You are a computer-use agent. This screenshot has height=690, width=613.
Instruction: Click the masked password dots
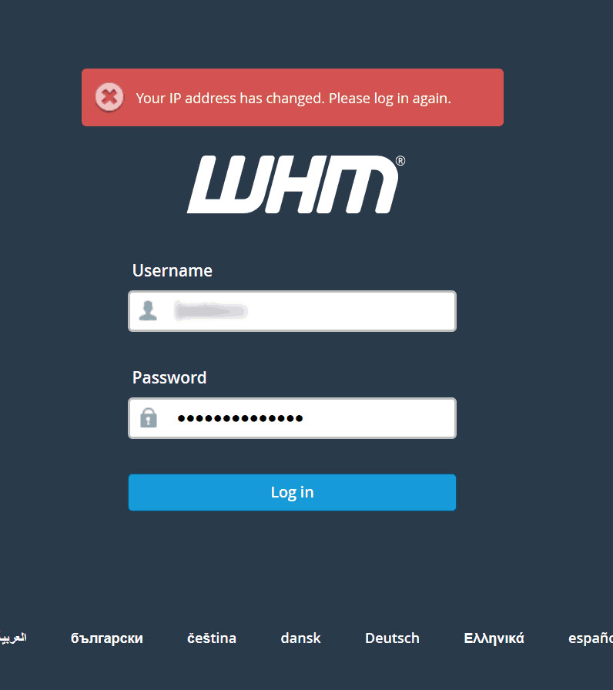coord(240,418)
